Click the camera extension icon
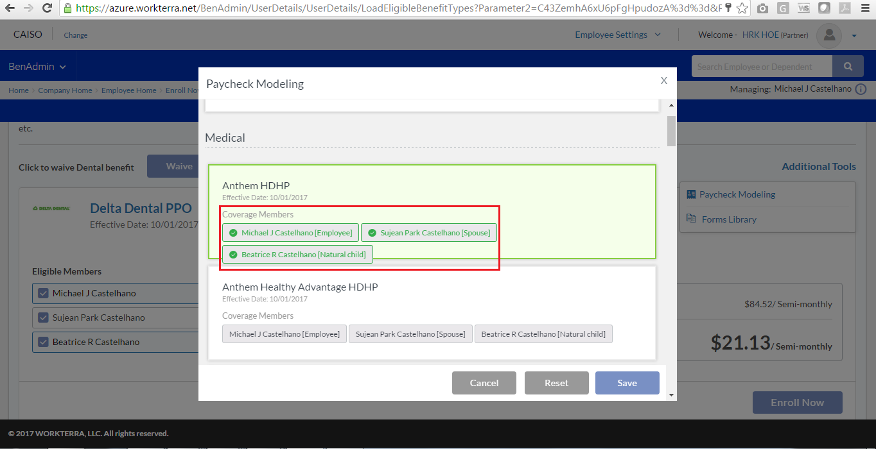Image resolution: width=876 pixels, height=449 pixels. (x=762, y=8)
